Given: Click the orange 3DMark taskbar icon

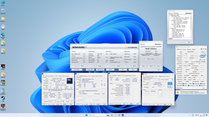Looking at the screenshot, I should 115,115.
